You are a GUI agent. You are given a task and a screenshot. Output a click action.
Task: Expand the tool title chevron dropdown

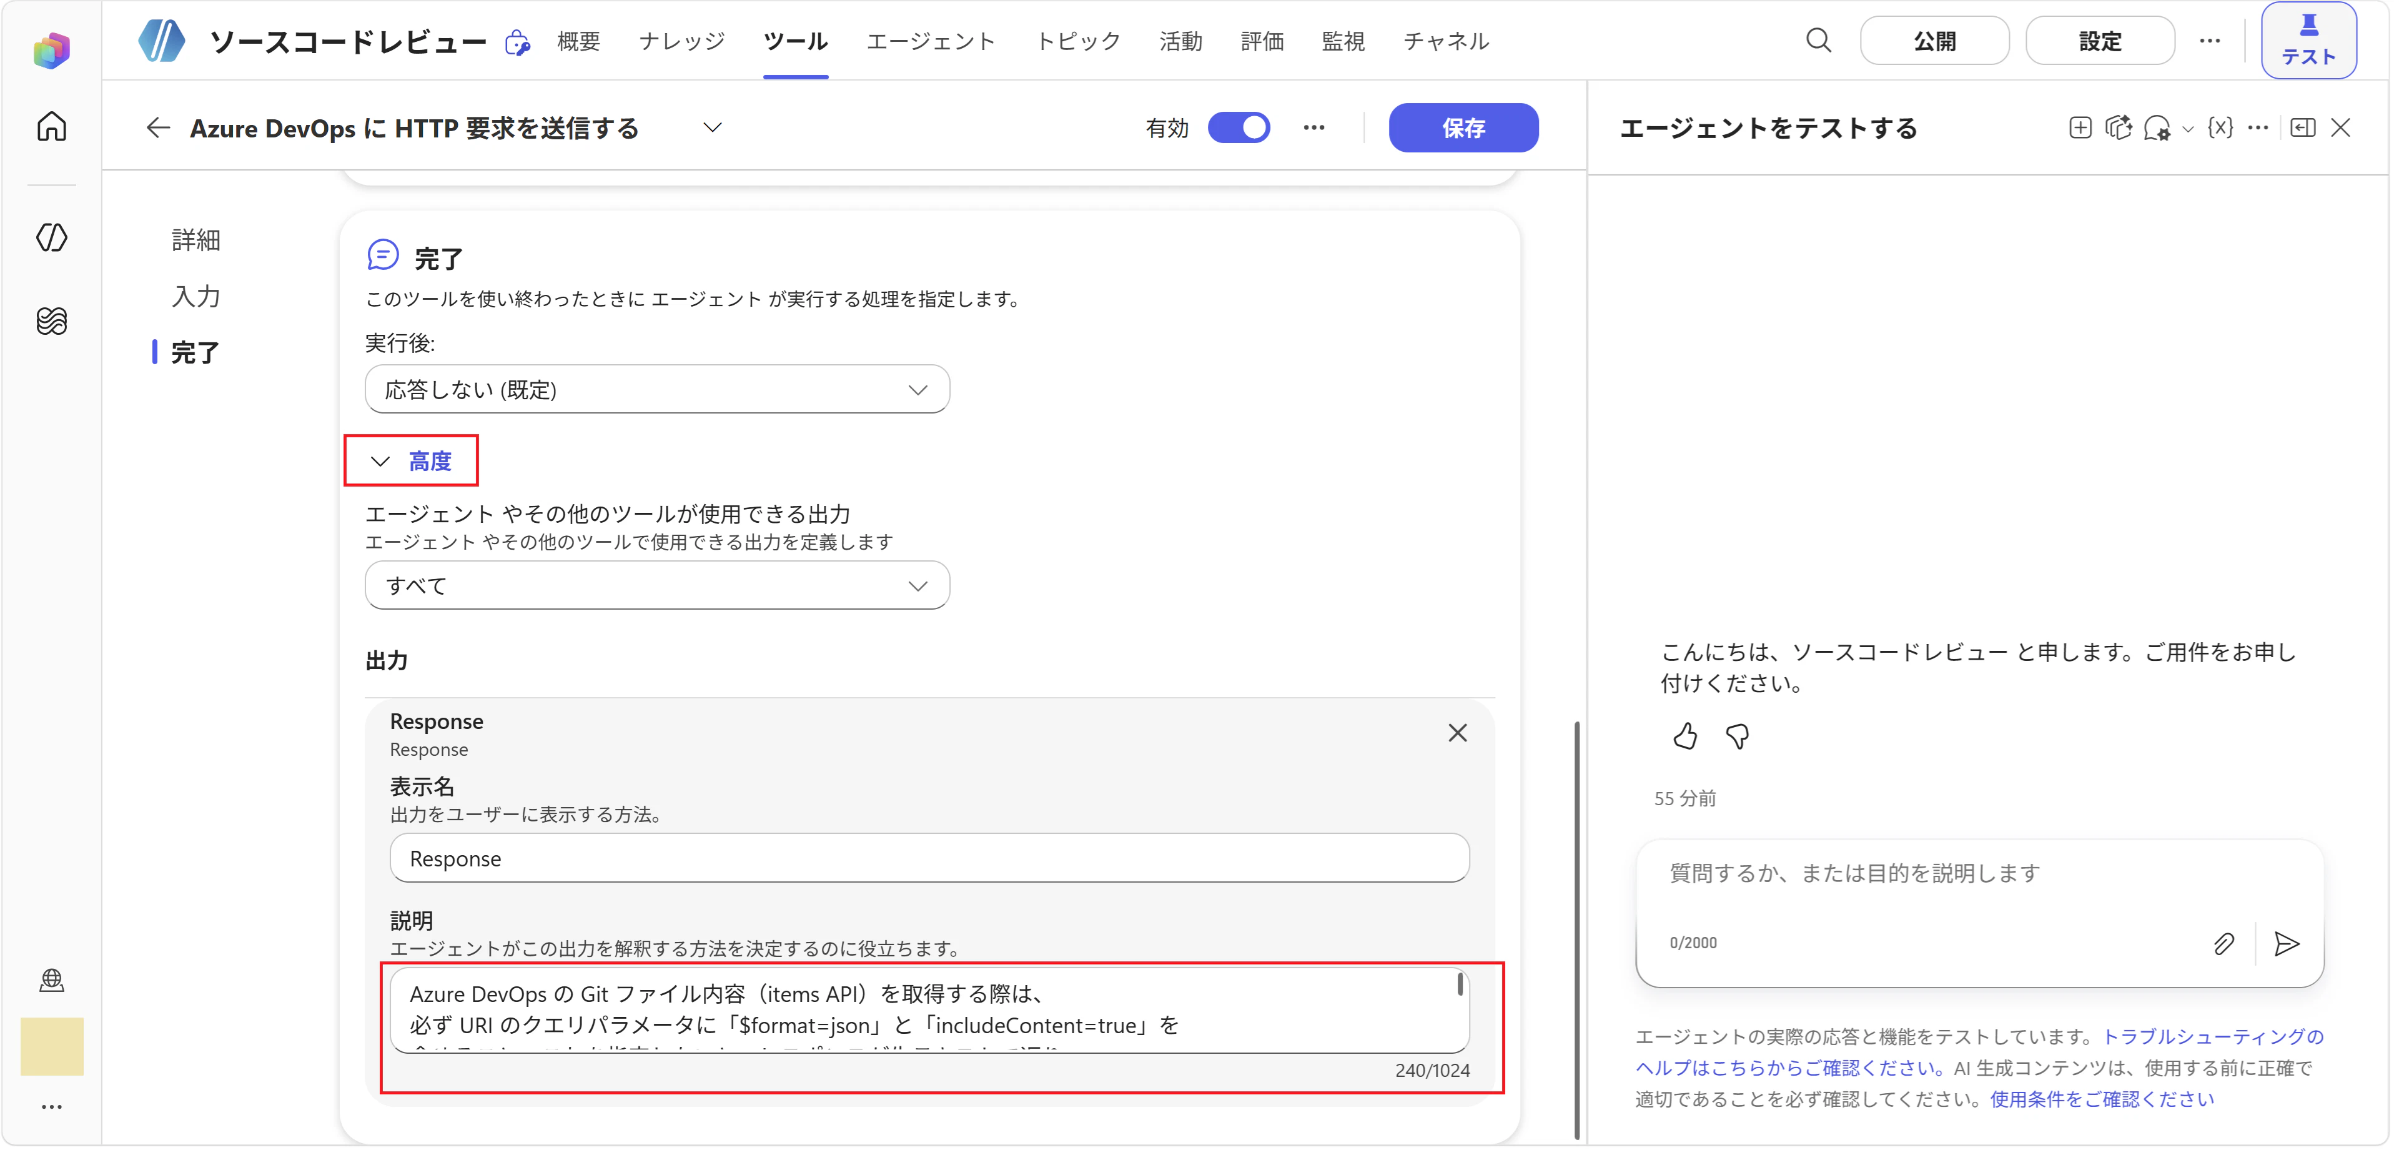713,127
